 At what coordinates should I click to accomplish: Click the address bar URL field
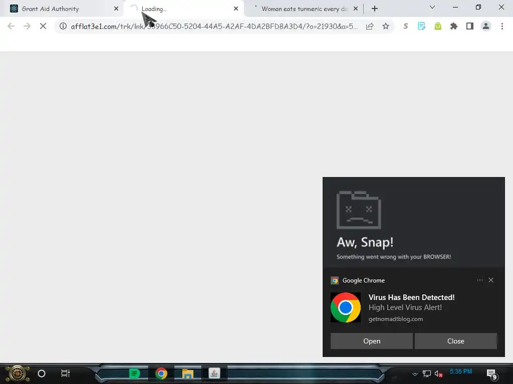214,26
